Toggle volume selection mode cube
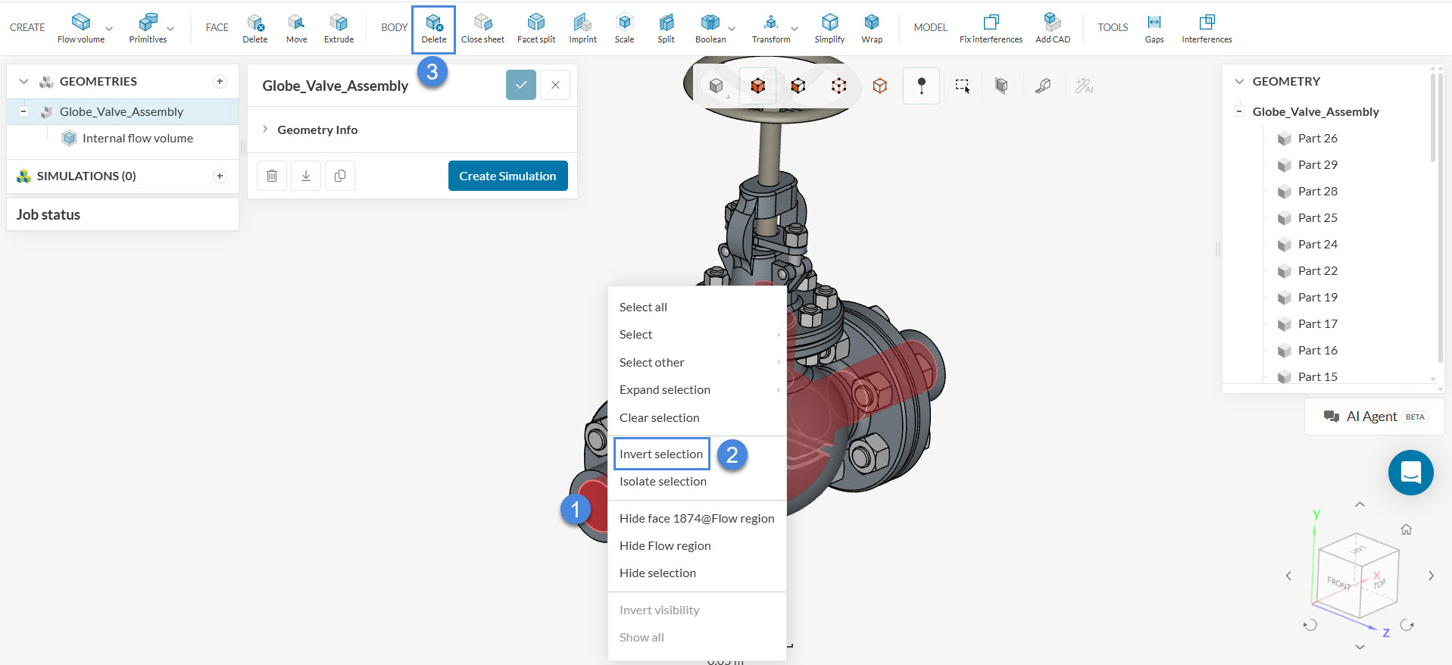Image resolution: width=1452 pixels, height=665 pixels. tap(757, 86)
